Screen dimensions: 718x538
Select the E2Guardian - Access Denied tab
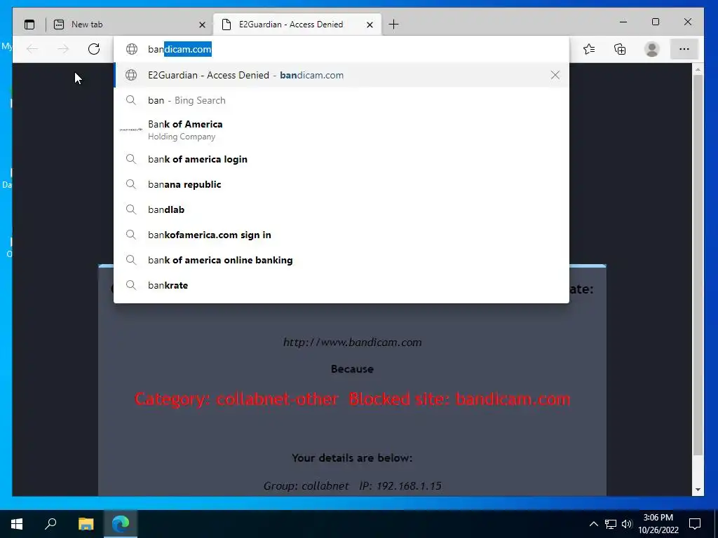coord(297,25)
